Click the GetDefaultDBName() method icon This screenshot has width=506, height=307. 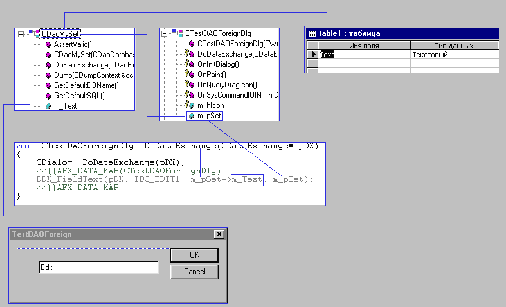pos(48,86)
